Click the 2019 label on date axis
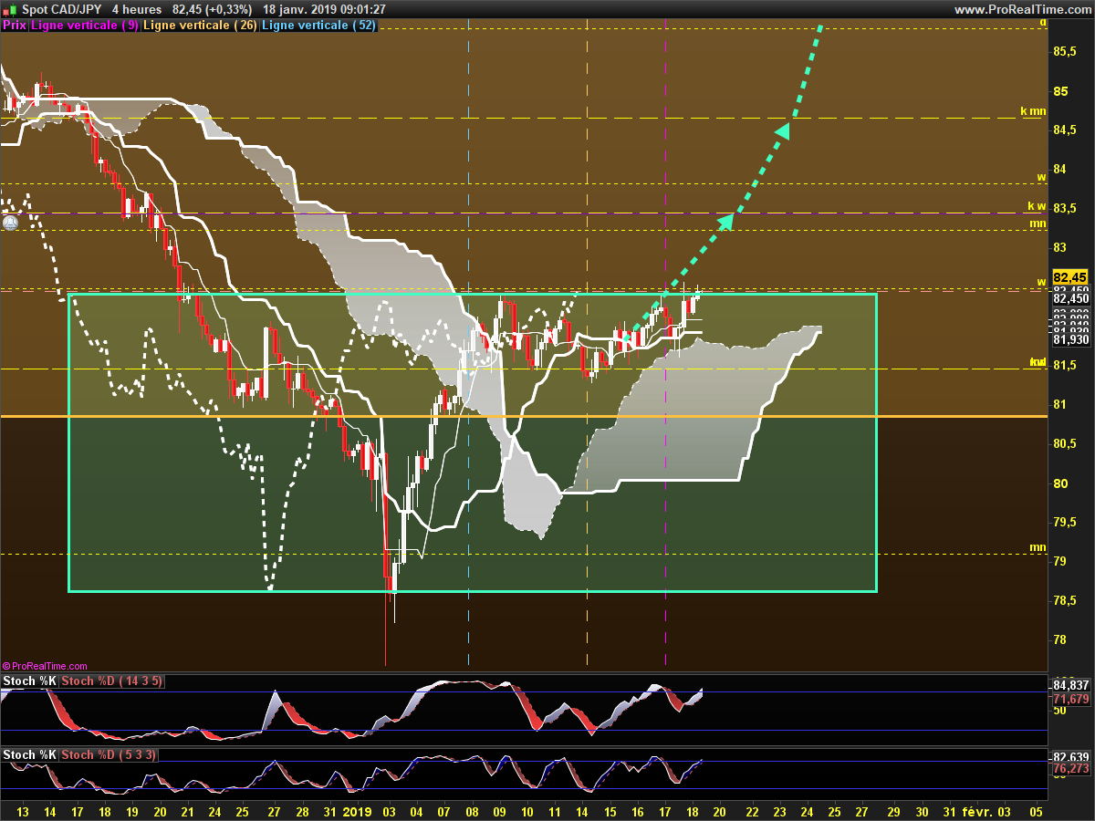This screenshot has width=1095, height=821. [356, 811]
